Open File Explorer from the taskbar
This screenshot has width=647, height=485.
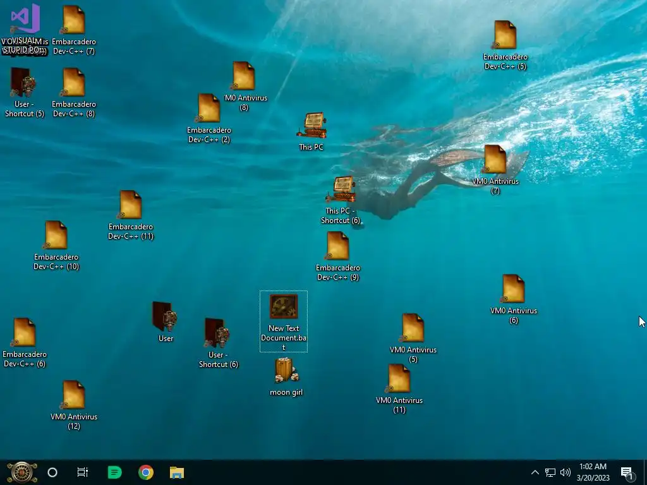(x=177, y=472)
